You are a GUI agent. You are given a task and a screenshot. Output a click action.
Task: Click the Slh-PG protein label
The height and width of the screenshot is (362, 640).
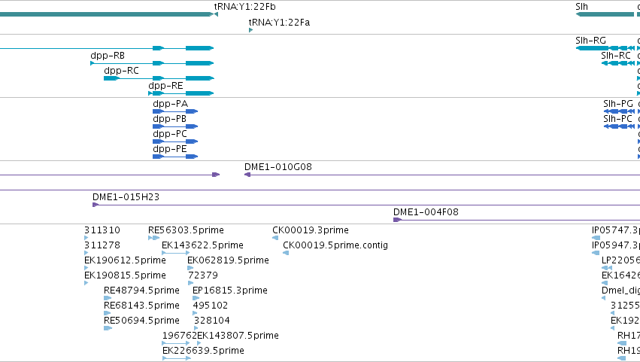pyautogui.click(x=618, y=104)
